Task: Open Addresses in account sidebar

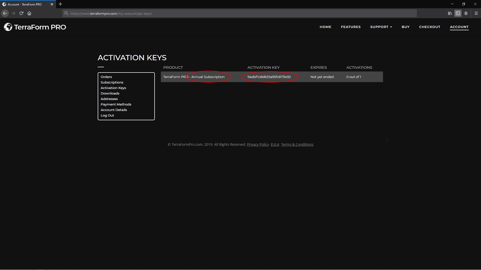Action: [109, 99]
